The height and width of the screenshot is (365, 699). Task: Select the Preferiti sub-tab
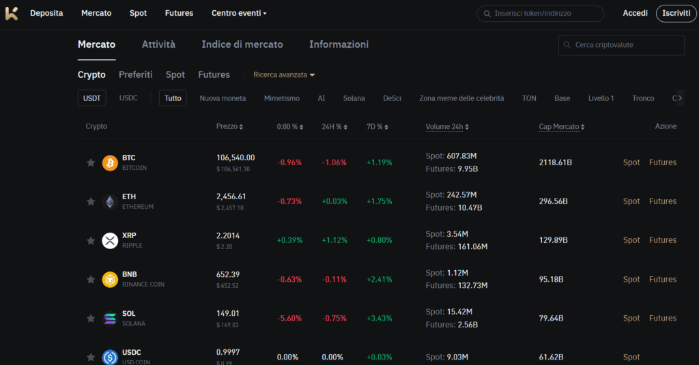tap(136, 75)
